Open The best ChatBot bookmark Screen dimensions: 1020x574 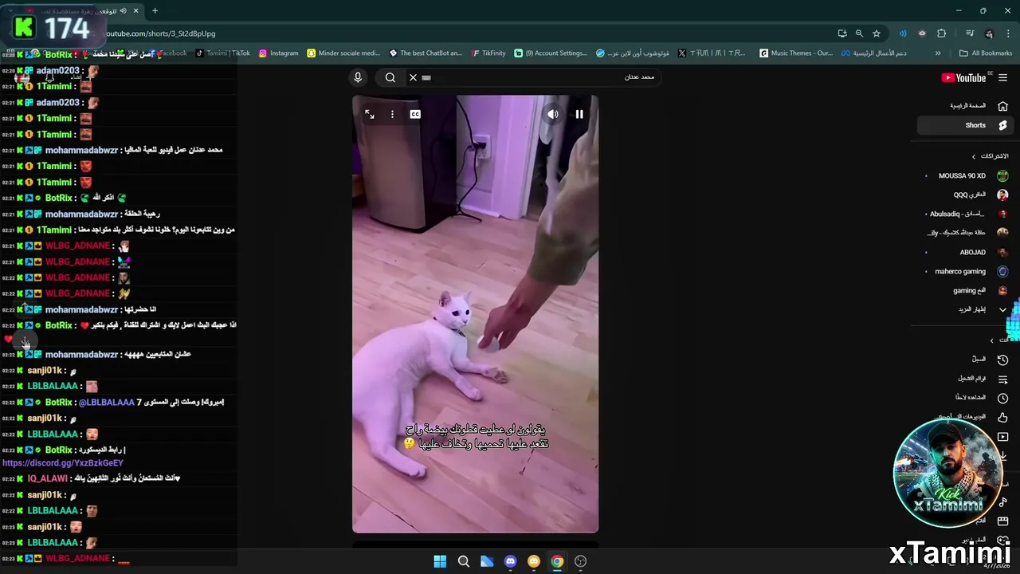pyautogui.click(x=426, y=53)
